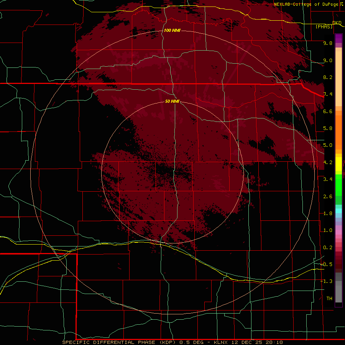This screenshot has height=345, width=345.
Task: Click the KLNX 12 DEC 25 20:10 timestamp
Action: pos(248,342)
